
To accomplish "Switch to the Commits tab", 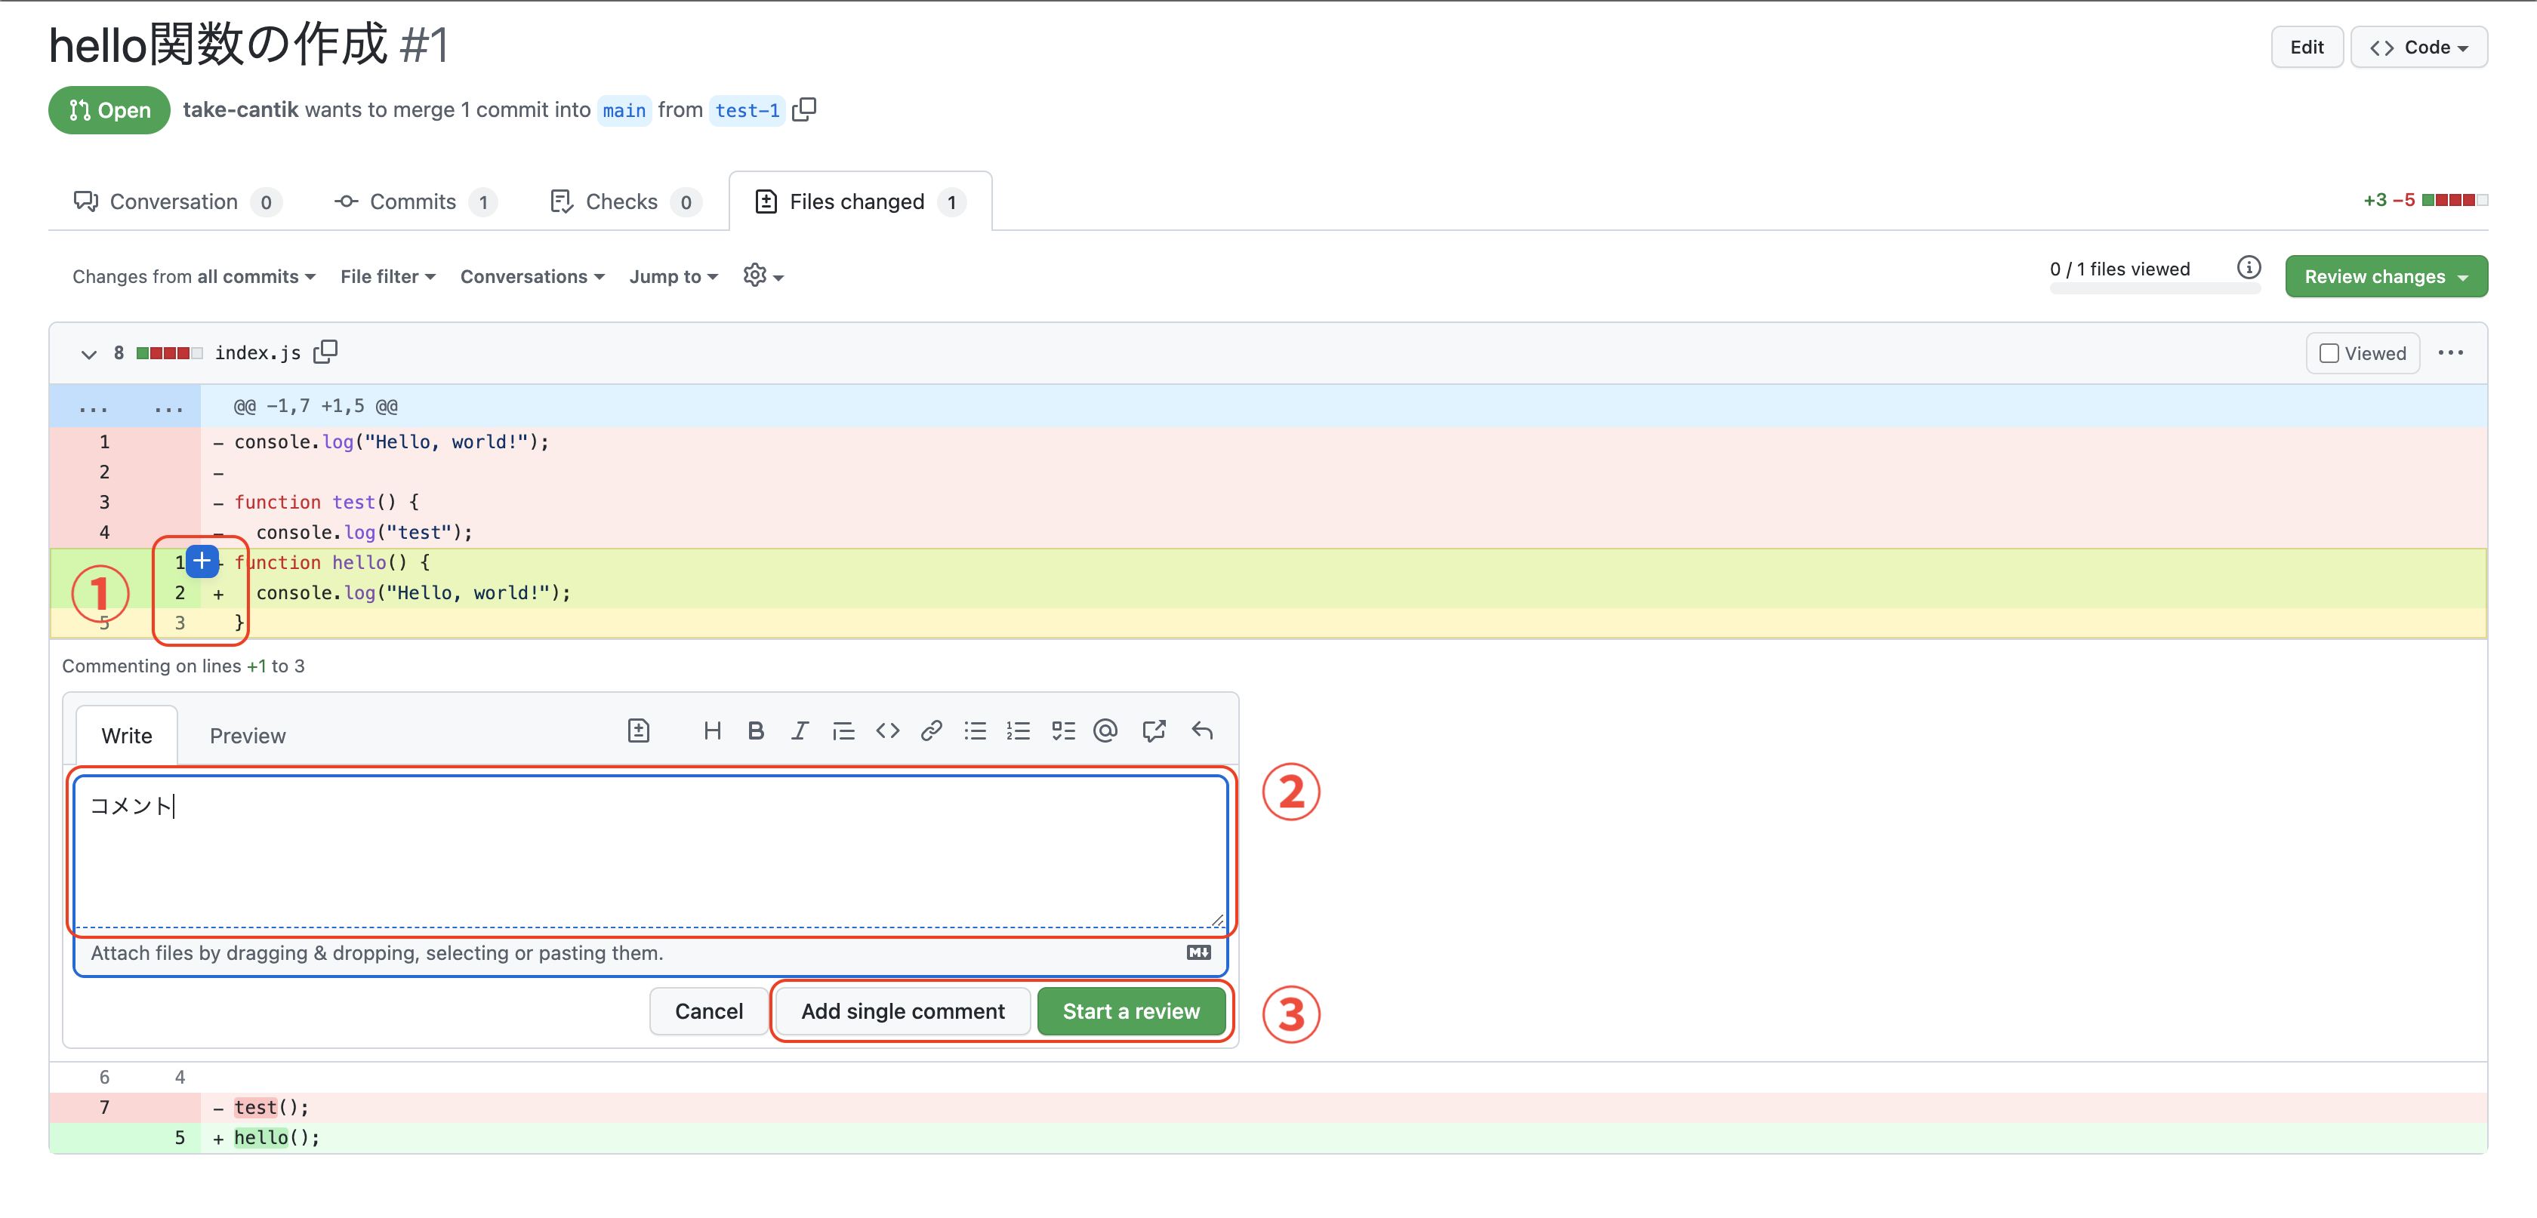I will [414, 201].
